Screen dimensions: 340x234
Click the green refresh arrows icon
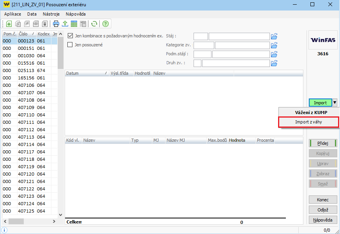[x=94, y=24]
